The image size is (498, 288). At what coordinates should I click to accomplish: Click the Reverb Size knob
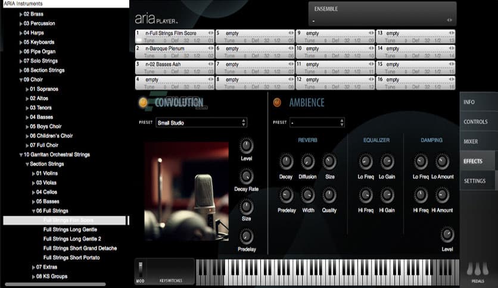click(x=329, y=161)
